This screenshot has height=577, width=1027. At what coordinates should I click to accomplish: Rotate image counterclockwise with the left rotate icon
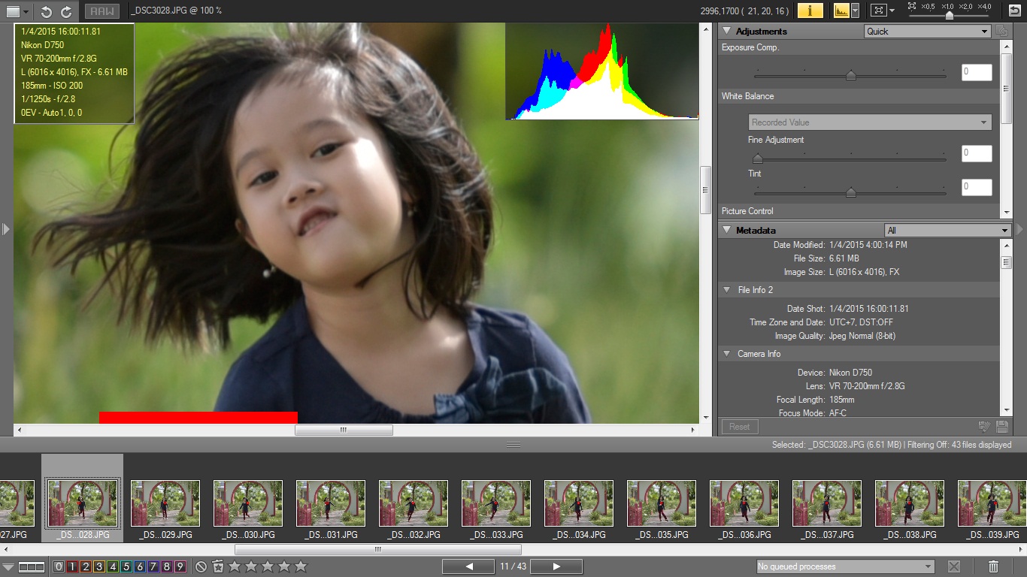[x=46, y=11]
